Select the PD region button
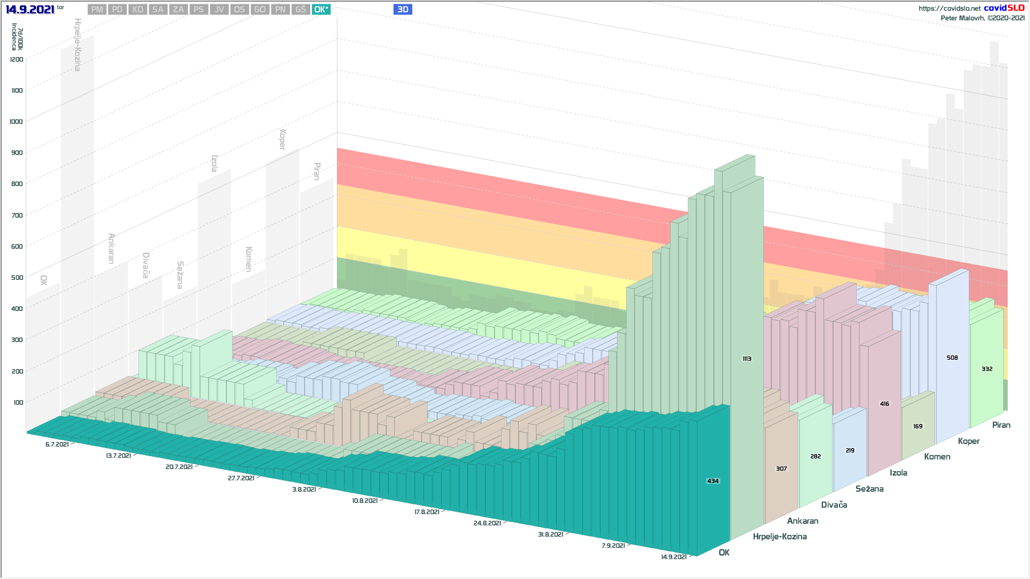Viewport: 1030px width, 579px height. tap(117, 10)
